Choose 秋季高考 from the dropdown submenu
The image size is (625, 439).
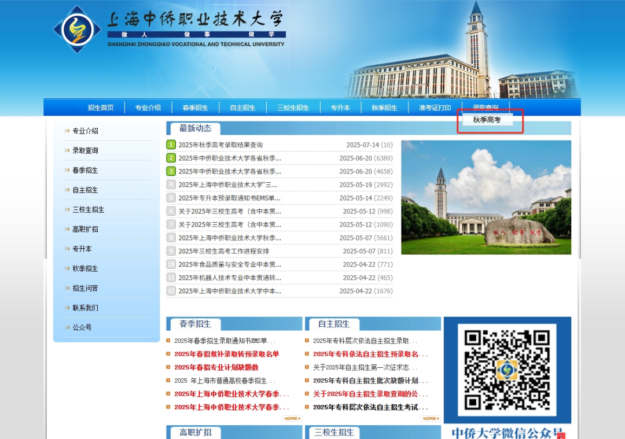coord(487,120)
